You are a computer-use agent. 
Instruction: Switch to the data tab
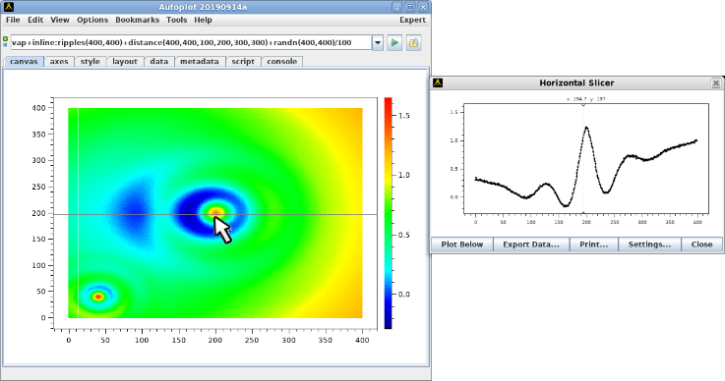[x=159, y=62]
